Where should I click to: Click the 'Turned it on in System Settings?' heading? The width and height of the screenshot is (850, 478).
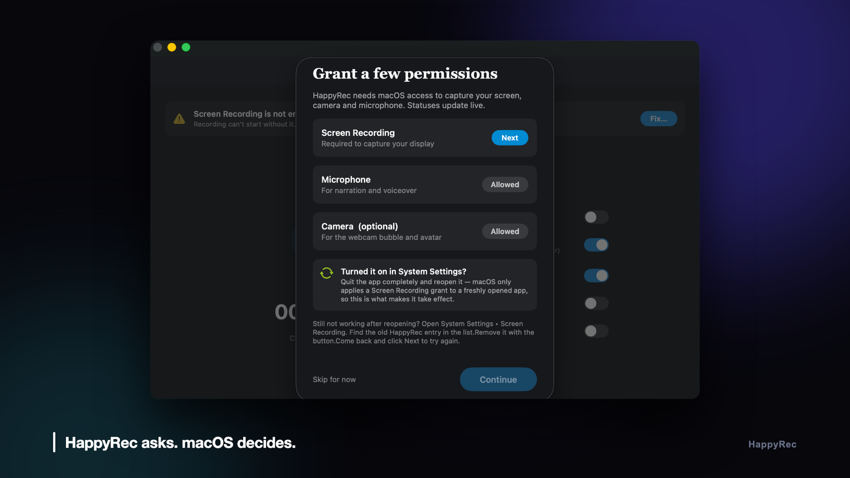click(404, 271)
